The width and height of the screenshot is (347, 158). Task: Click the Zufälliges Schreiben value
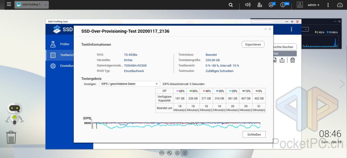point(219,71)
